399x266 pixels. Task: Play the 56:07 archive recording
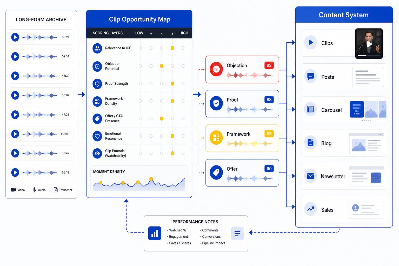pyautogui.click(x=15, y=95)
